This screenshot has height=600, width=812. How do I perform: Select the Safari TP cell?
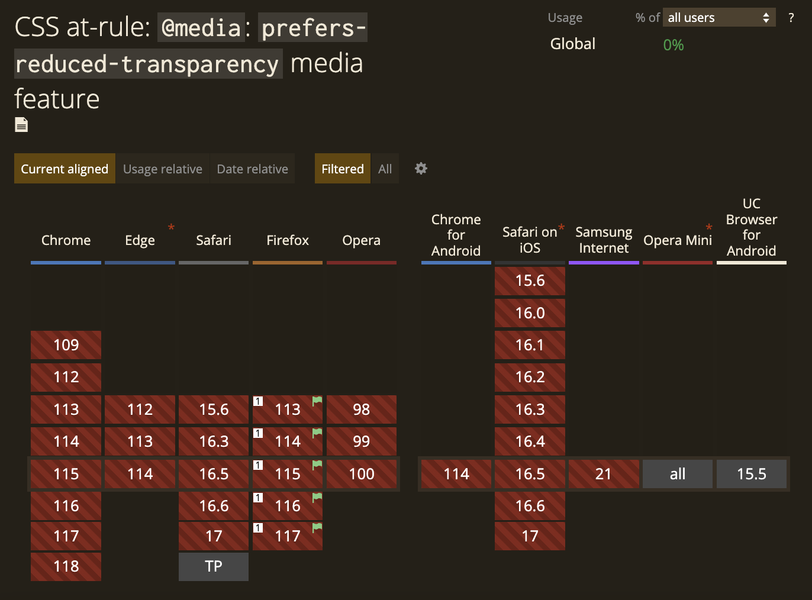pyautogui.click(x=213, y=566)
